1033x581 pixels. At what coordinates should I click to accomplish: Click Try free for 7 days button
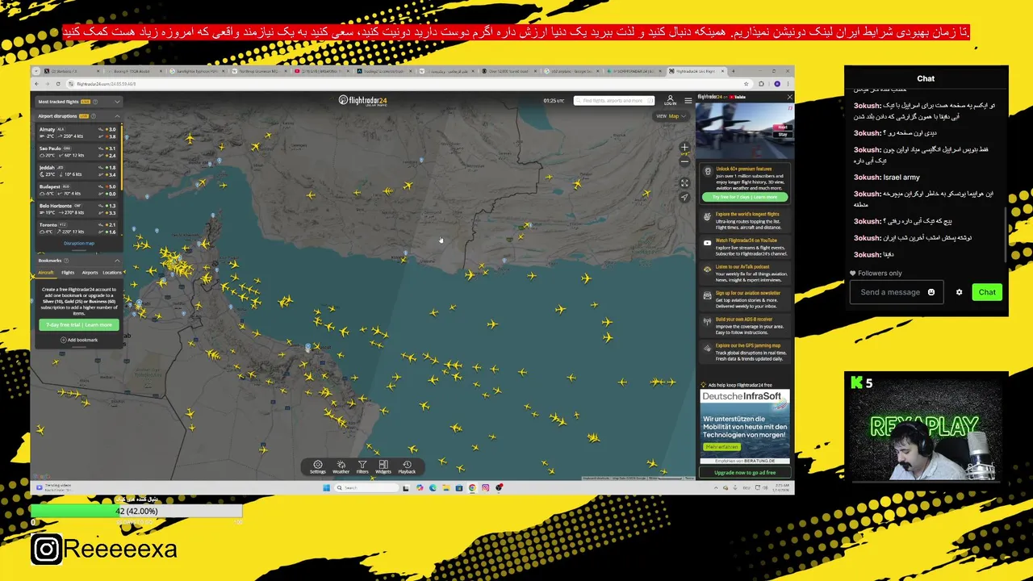tap(744, 197)
